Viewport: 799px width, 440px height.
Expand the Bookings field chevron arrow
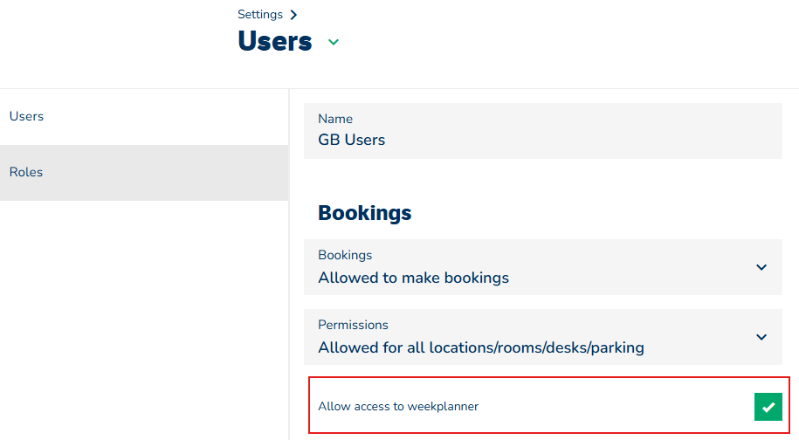click(761, 267)
